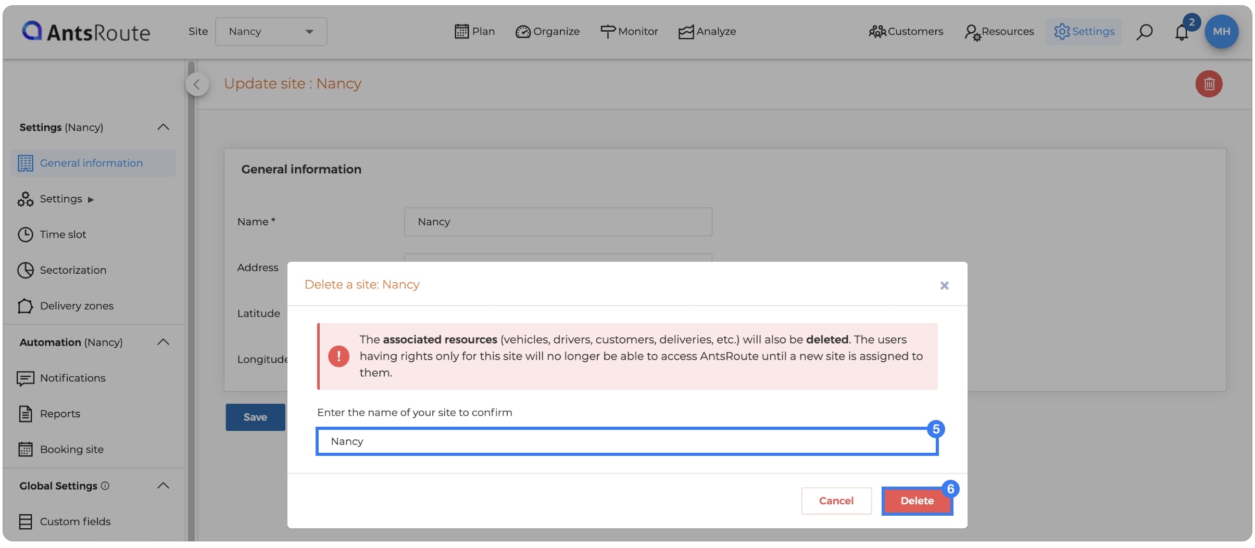1255x548 pixels.
Task: Click the red trash delete site icon
Action: coord(1209,84)
